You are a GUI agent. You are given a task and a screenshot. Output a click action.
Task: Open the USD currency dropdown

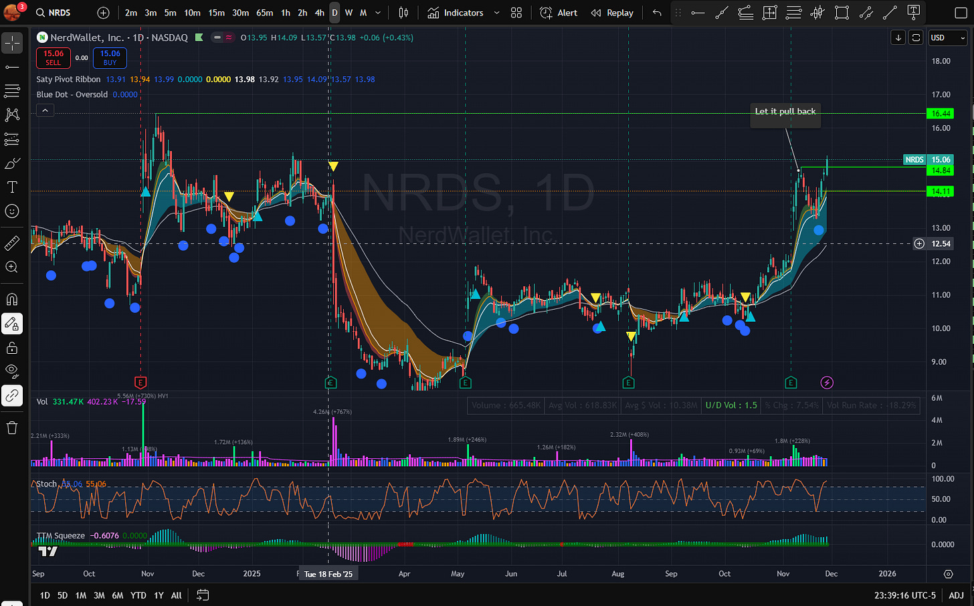(948, 37)
